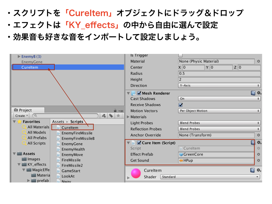Select the GameStart script file
Viewport: 272px width, 204px height.
tap(71, 171)
